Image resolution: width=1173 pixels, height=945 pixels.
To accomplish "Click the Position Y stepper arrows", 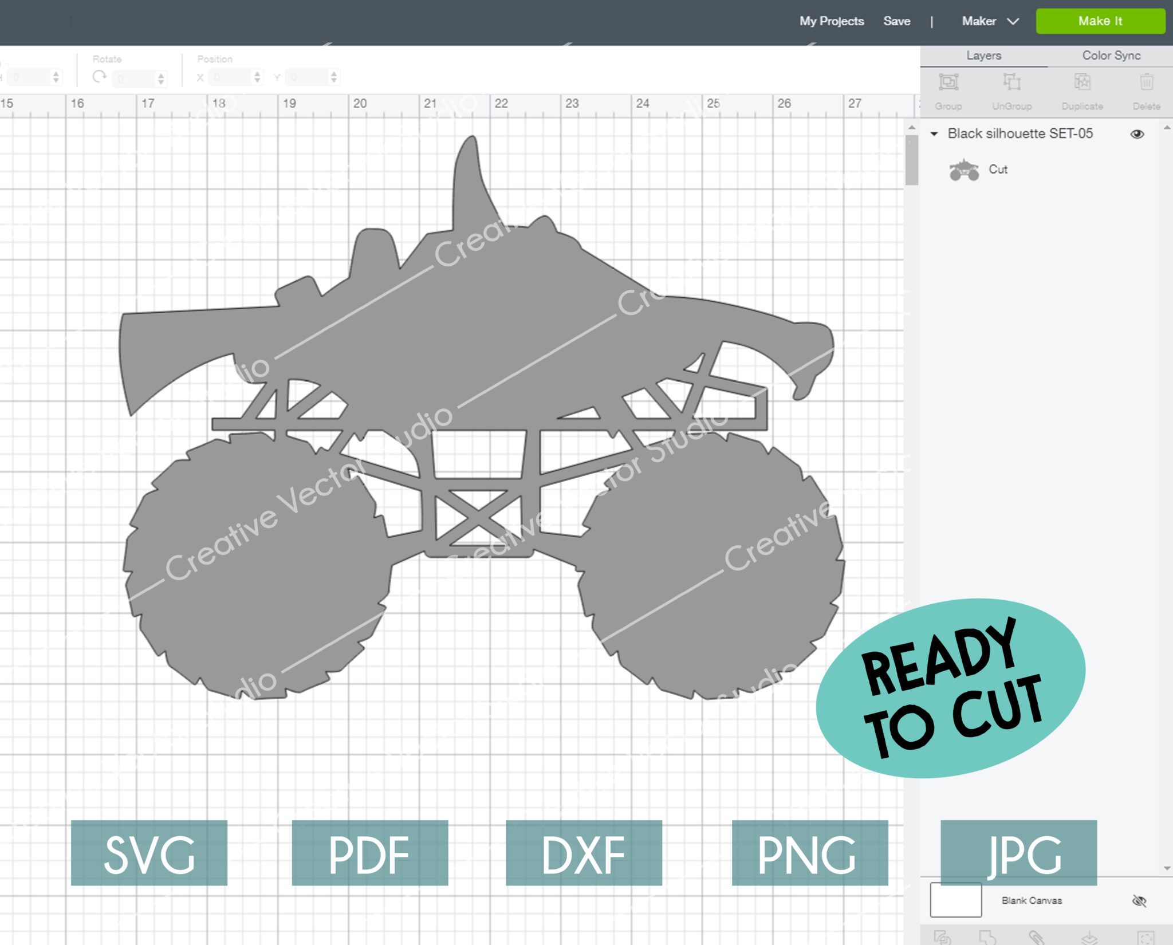I will (x=334, y=77).
